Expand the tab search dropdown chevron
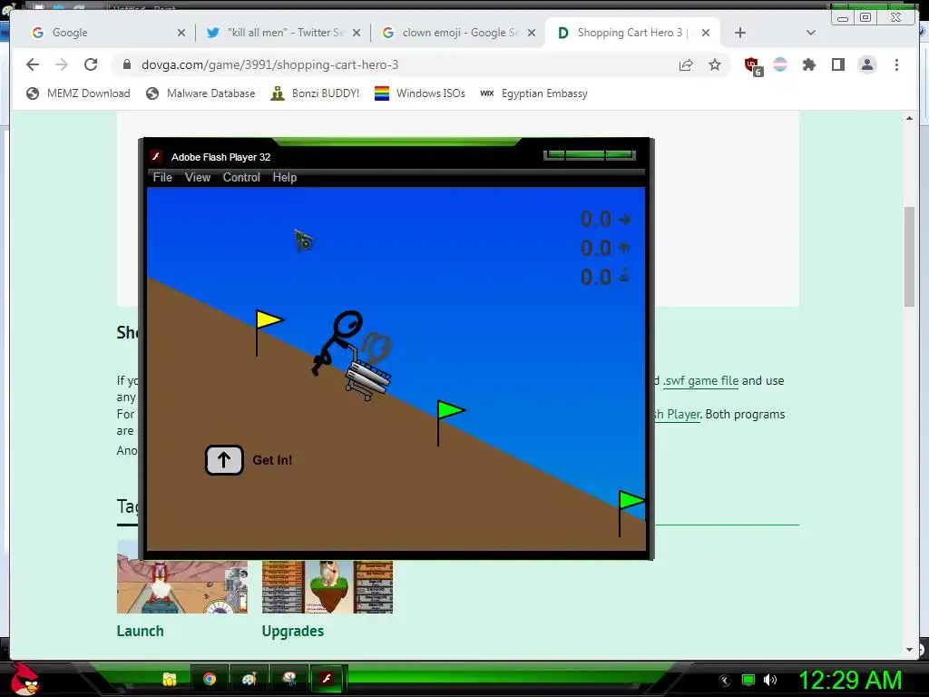This screenshot has height=697, width=929. [811, 33]
